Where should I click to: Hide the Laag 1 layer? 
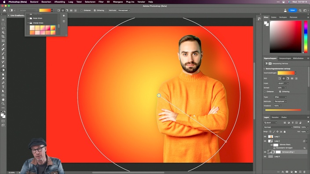tap(265, 137)
